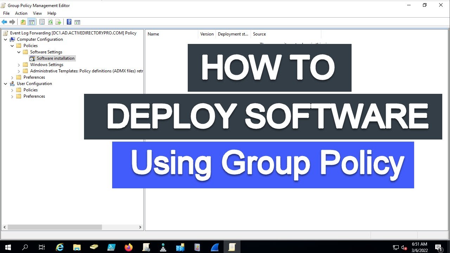450x253 pixels.
Task: Select Administrative Templates: Policy definitions item
Action: click(x=86, y=71)
